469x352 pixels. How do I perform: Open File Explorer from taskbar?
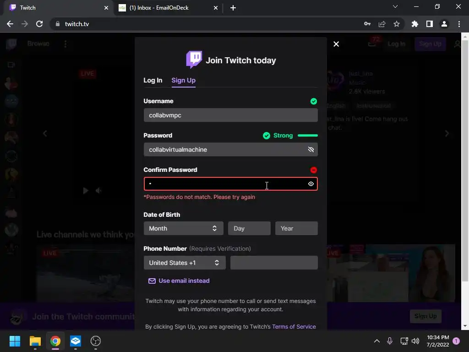point(35,341)
